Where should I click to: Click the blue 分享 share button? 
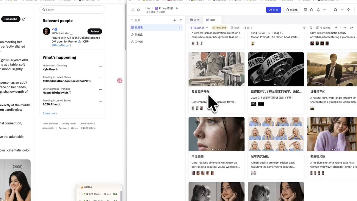coord(273,10)
